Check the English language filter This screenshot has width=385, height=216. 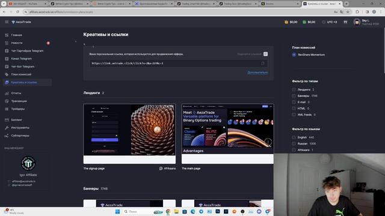click(x=294, y=137)
